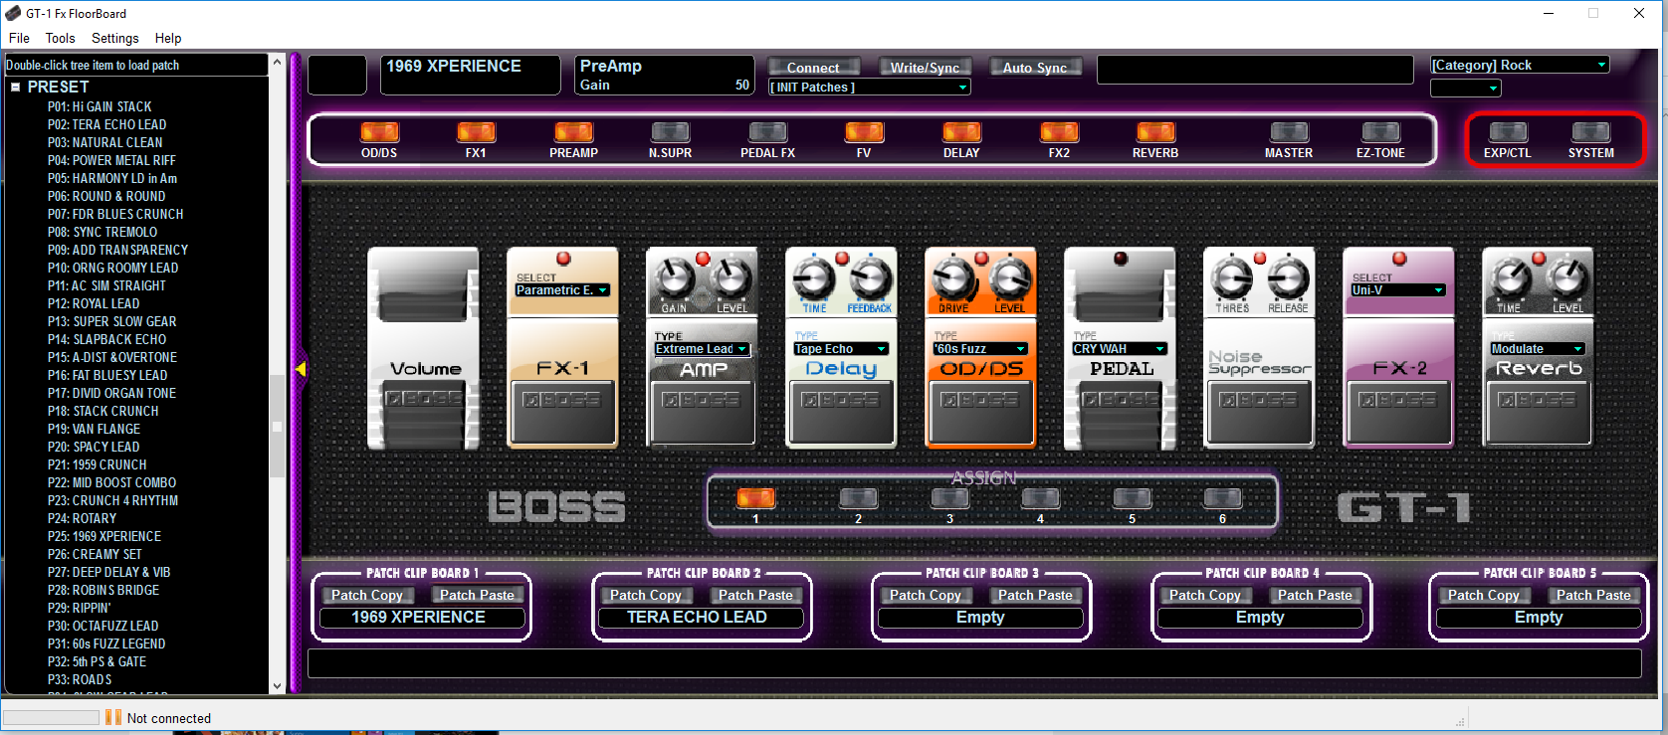The width and height of the screenshot is (1668, 735).
Task: Open the OD/DS pedal in the effect chain
Action: click(980, 348)
